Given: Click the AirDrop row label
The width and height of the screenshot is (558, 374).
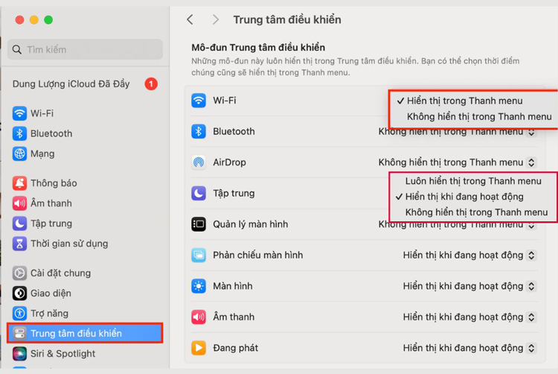Looking at the screenshot, I should 230,162.
